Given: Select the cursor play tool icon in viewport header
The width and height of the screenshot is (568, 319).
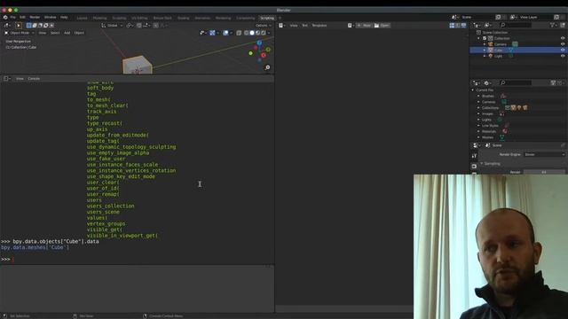Looking at the screenshot, I should [19, 26].
